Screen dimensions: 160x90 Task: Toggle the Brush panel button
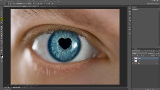pos(10,4)
